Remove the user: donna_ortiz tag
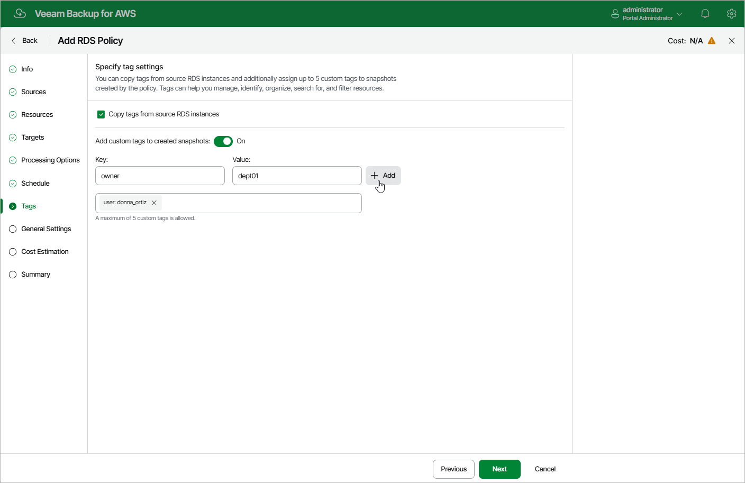This screenshot has height=483, width=745. (154, 203)
